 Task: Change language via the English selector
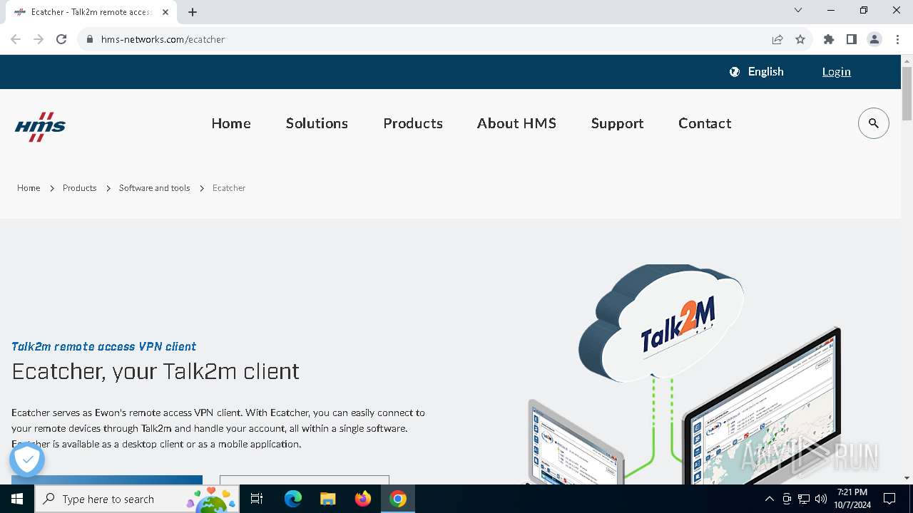pos(766,72)
